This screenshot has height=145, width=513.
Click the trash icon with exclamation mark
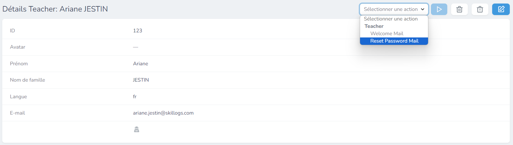(480, 9)
